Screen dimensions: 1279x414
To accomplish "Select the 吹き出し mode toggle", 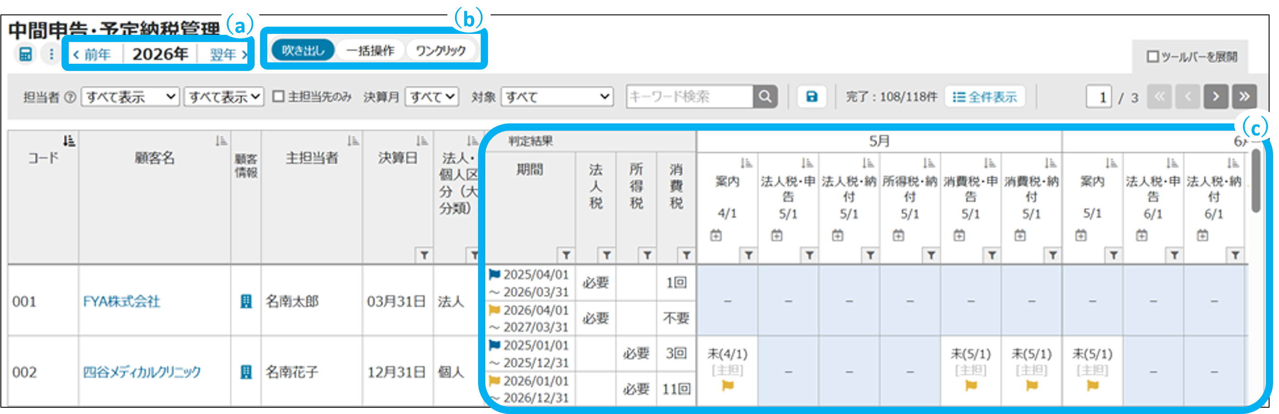I will click(303, 50).
